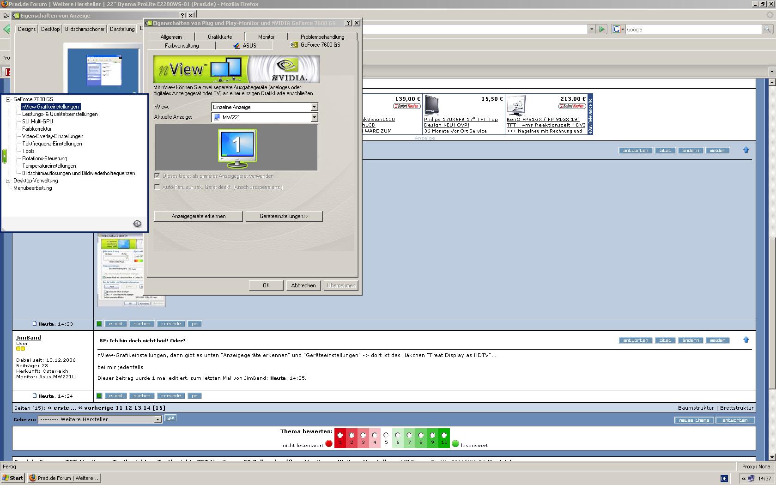Image resolution: width=776 pixels, height=485 pixels.
Task: Select rating 5 radio button
Action: click(x=386, y=435)
